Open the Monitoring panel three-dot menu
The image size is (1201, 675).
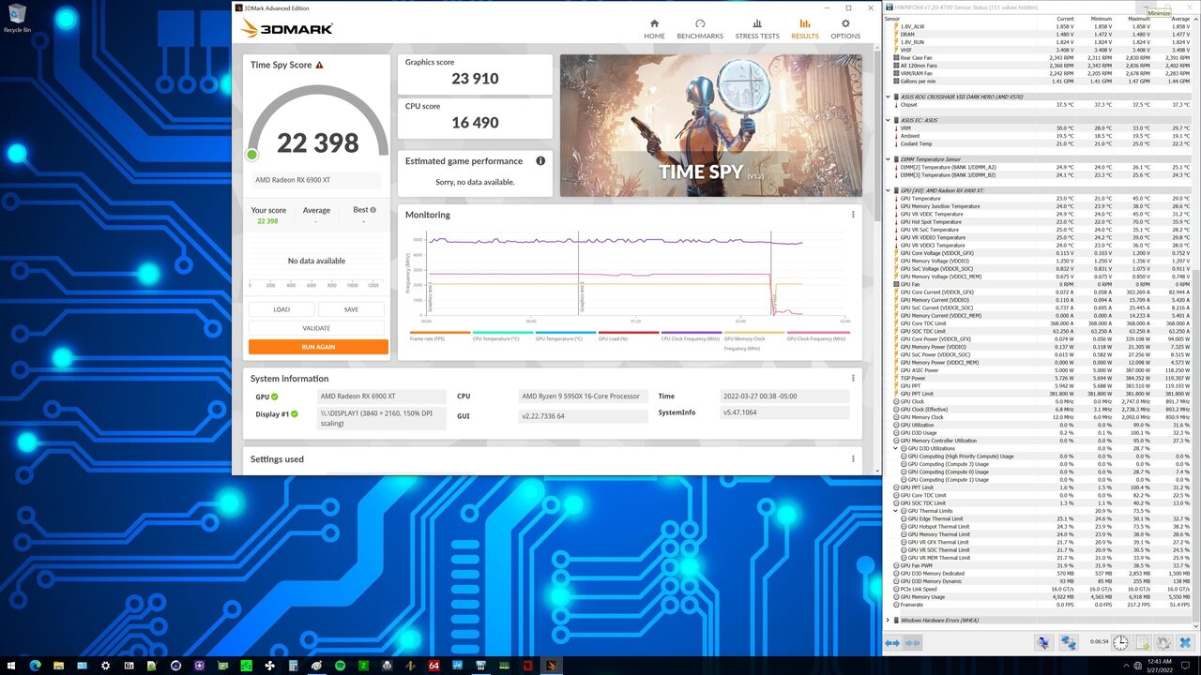(x=853, y=215)
